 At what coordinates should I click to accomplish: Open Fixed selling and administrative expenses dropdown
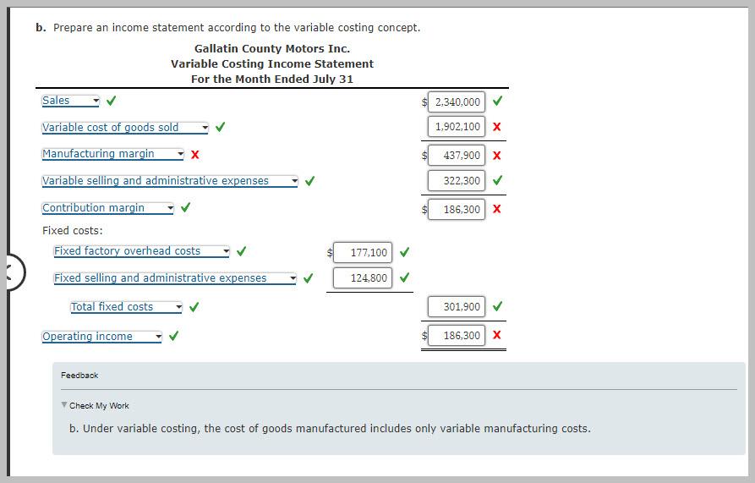click(175, 278)
